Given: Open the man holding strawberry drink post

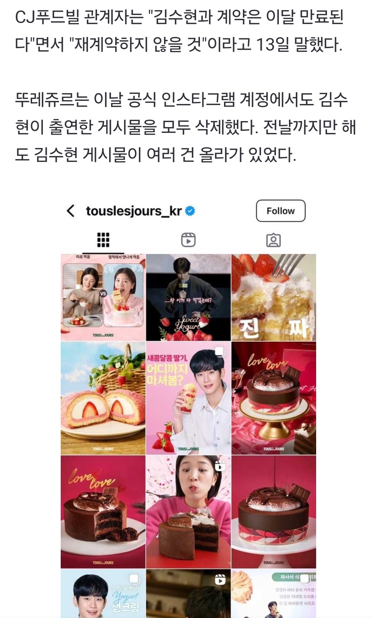Looking at the screenshot, I should pyautogui.click(x=188, y=398).
